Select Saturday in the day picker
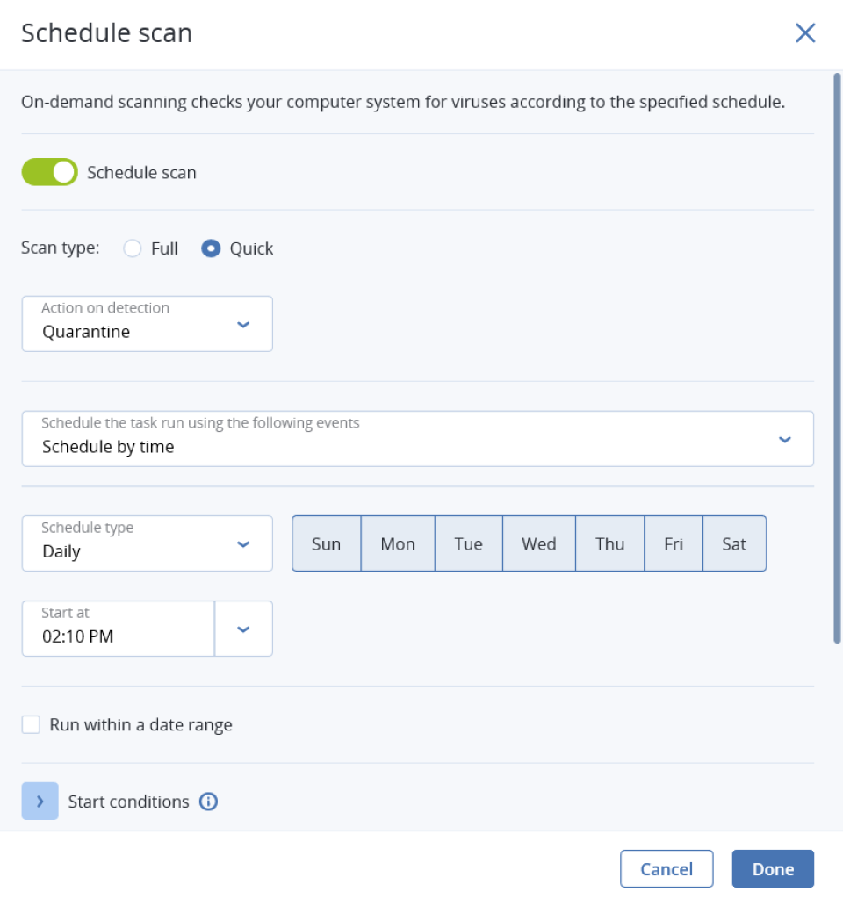843x899 pixels. [x=734, y=543]
